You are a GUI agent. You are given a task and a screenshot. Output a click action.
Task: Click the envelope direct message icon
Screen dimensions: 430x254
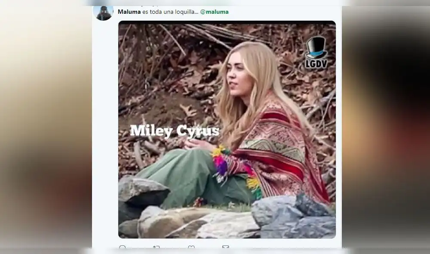225,248
